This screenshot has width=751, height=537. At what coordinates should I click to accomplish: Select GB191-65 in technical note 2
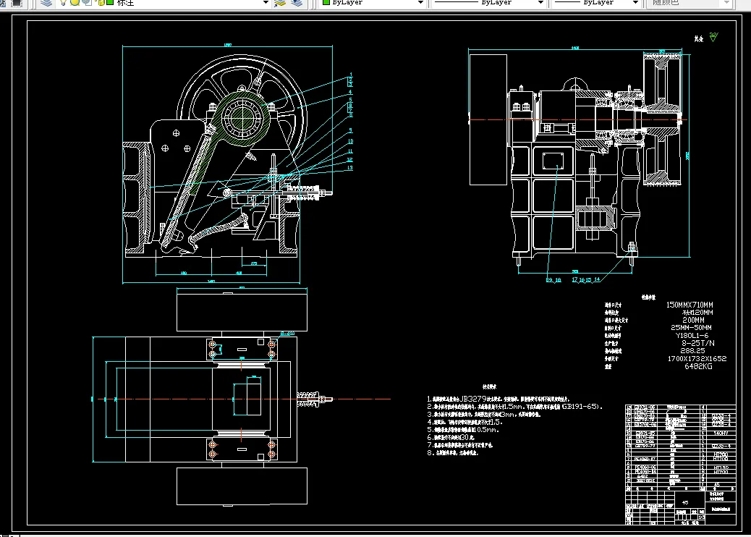click(x=580, y=406)
